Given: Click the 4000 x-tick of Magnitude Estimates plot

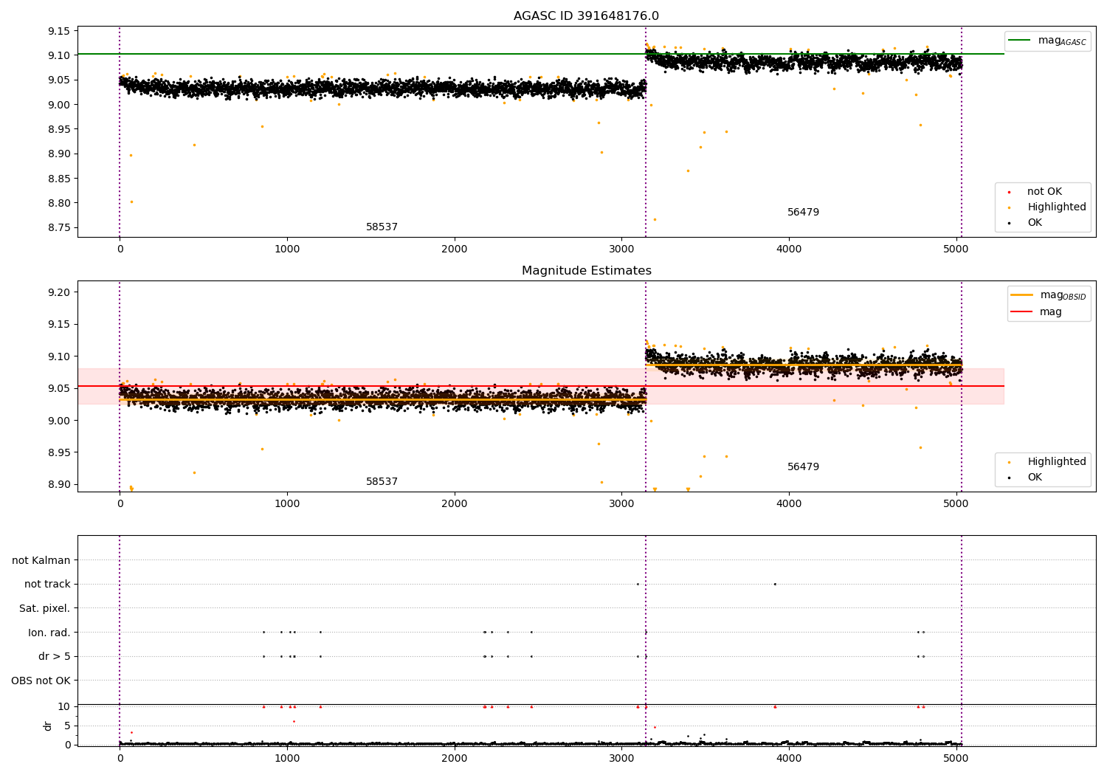Looking at the screenshot, I should (x=789, y=503).
